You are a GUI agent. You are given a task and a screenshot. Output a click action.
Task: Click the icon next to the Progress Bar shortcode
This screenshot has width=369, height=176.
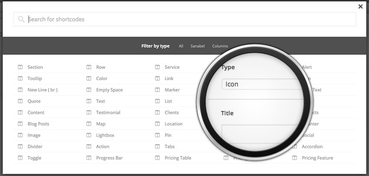coord(89,158)
